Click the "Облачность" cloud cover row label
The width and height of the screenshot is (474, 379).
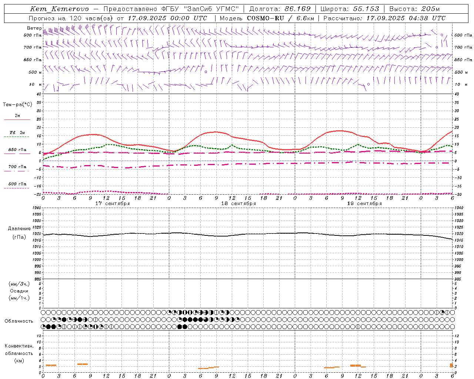tap(19, 321)
